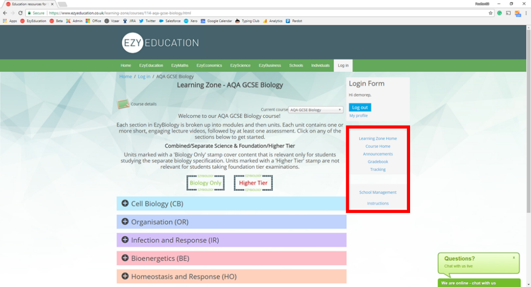Image resolution: width=531 pixels, height=287 pixels.
Task: Open the Twitter bookmark
Action: pyautogui.click(x=147, y=21)
